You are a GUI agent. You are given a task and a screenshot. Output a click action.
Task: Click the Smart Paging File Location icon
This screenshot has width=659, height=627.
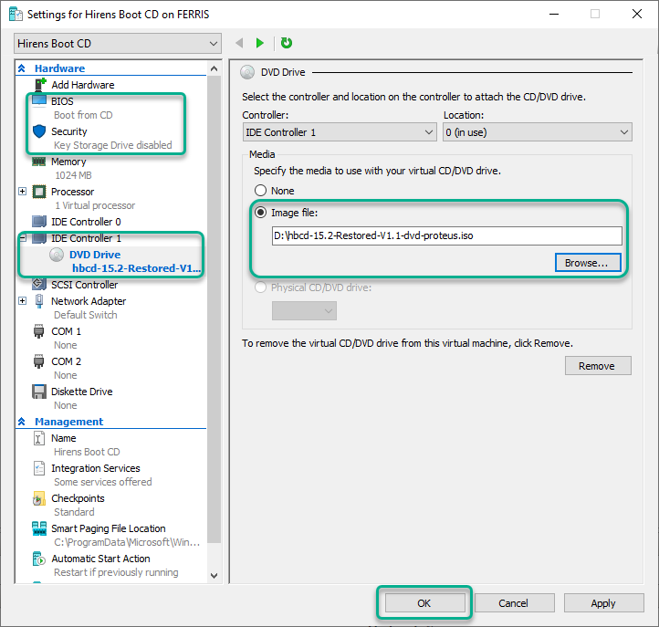click(39, 528)
